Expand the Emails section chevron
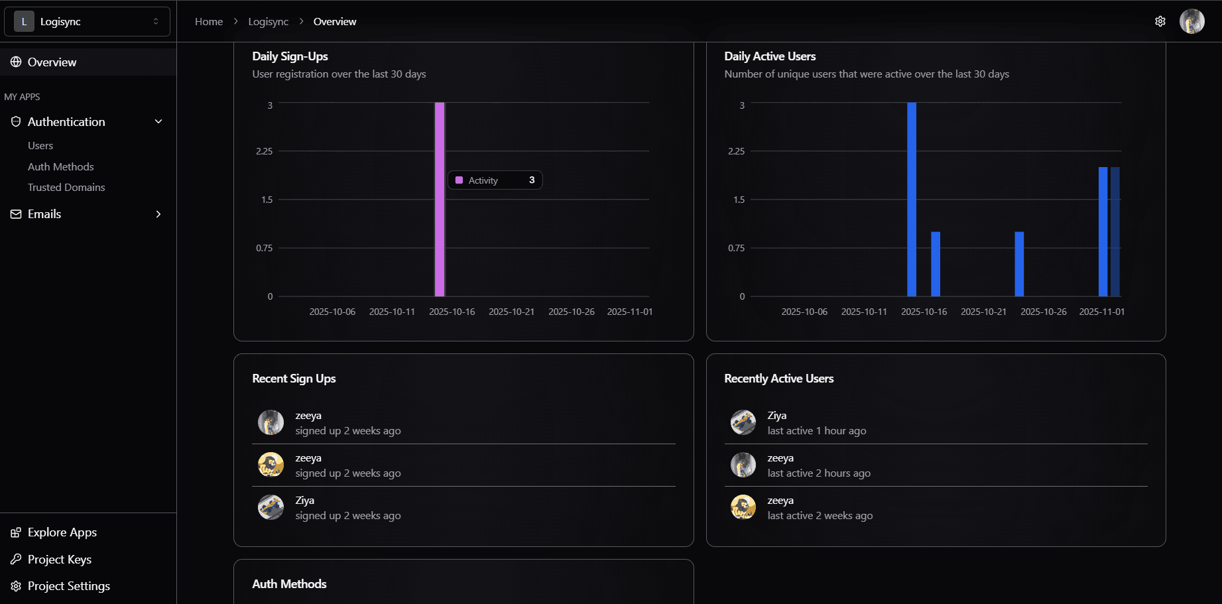 click(158, 214)
